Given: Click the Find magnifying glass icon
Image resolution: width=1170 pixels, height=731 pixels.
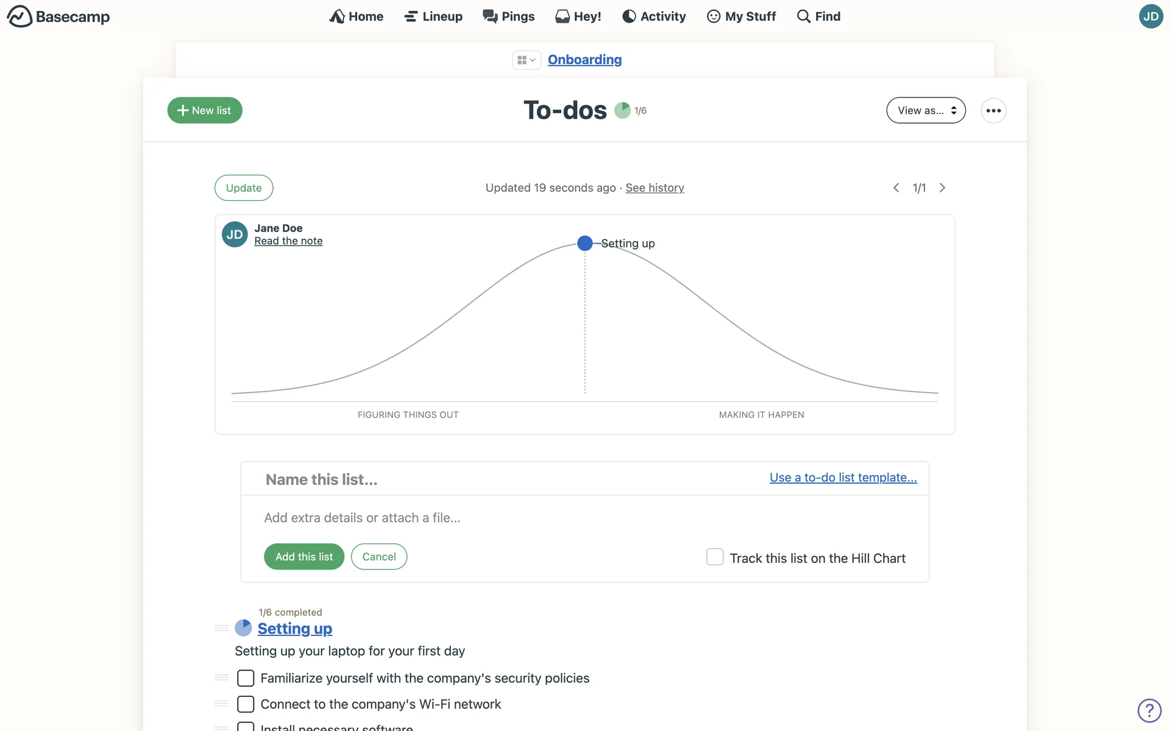Looking at the screenshot, I should (x=804, y=16).
